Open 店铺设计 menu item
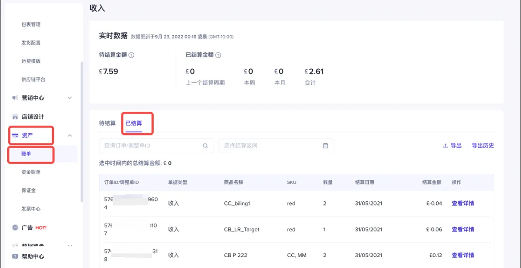The image size is (521, 268). tap(33, 117)
